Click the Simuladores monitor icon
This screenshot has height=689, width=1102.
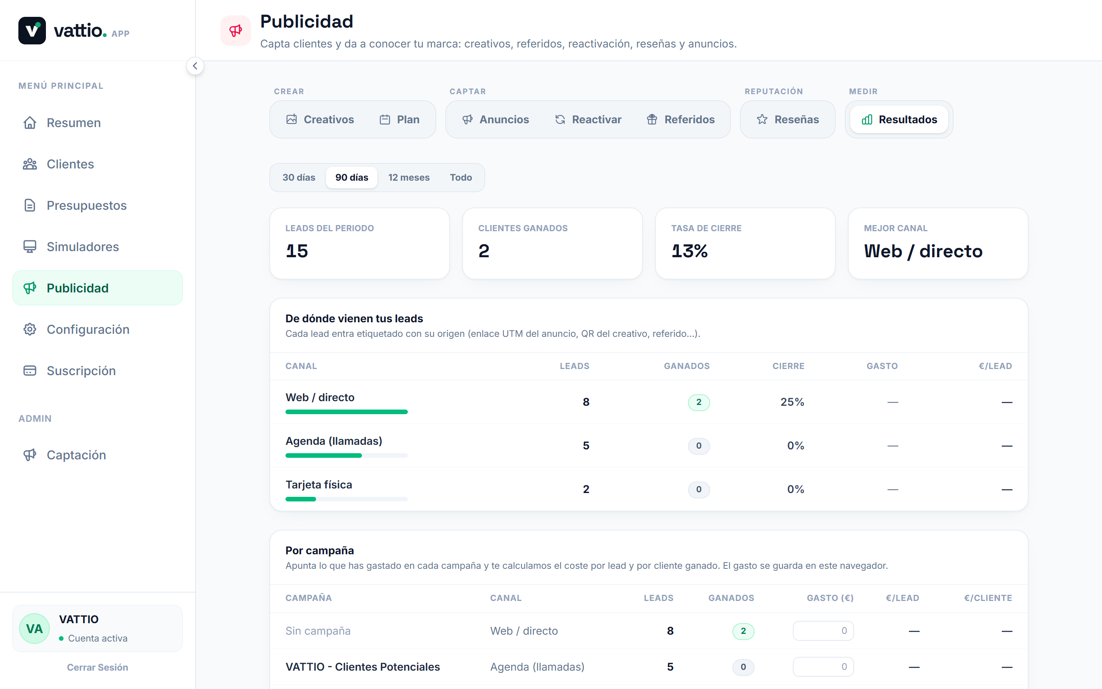30,247
